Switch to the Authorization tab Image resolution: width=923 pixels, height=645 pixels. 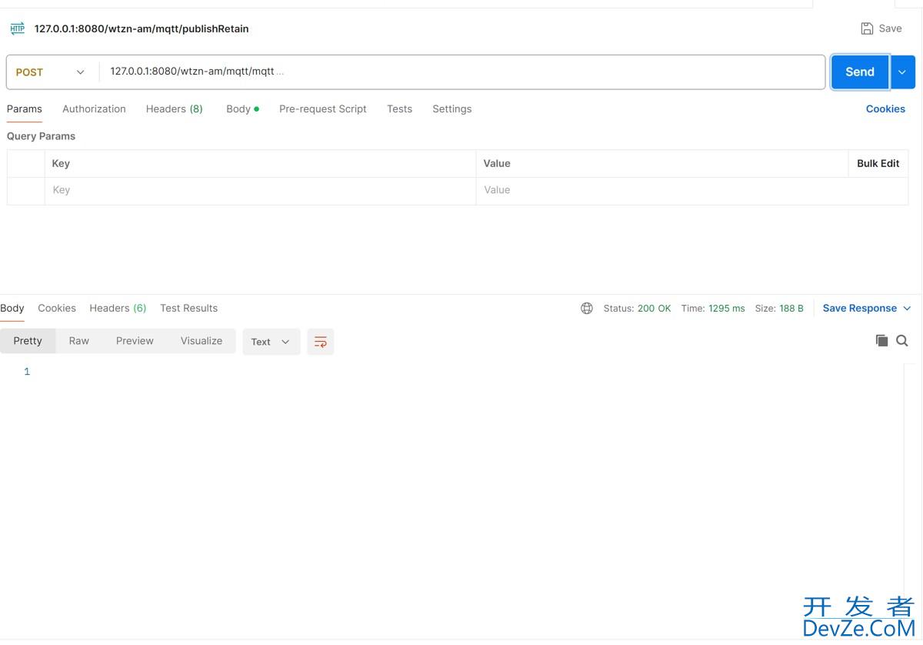pos(94,109)
